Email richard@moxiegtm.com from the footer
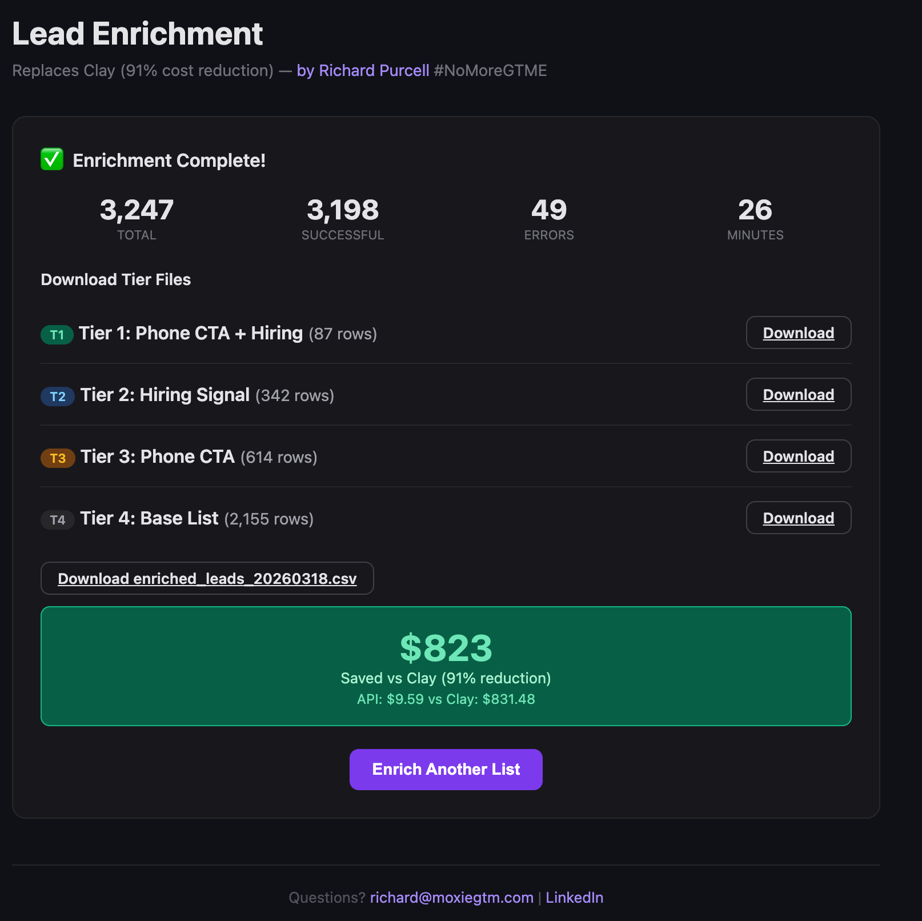This screenshot has width=922, height=921. (452, 898)
